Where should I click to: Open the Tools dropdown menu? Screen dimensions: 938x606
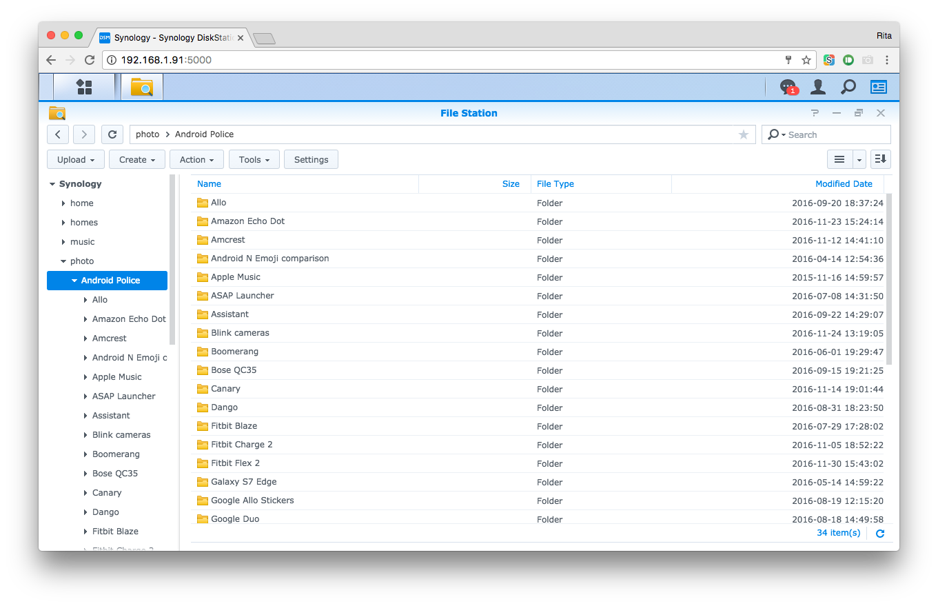254,159
